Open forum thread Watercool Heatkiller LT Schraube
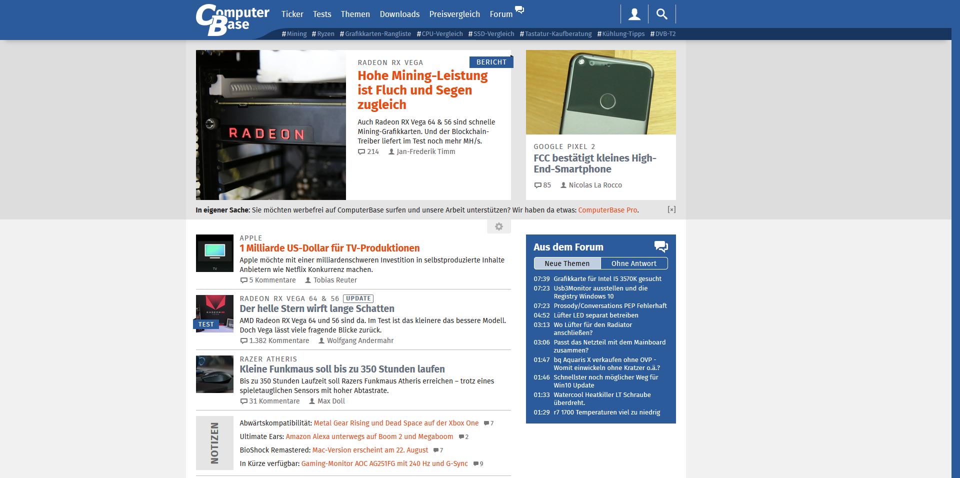Screen dimensions: 960x478 pyautogui.click(x=602, y=399)
